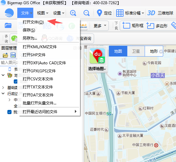This screenshot has width=176, height=162.
Task: Select 打开DAT文本文件 menu entry
Action: point(49,95)
